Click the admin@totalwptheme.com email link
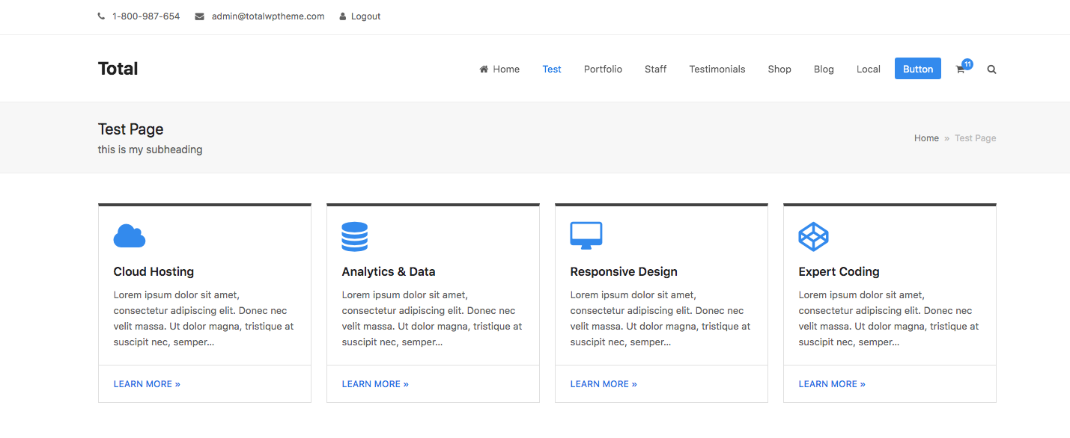 coord(268,16)
